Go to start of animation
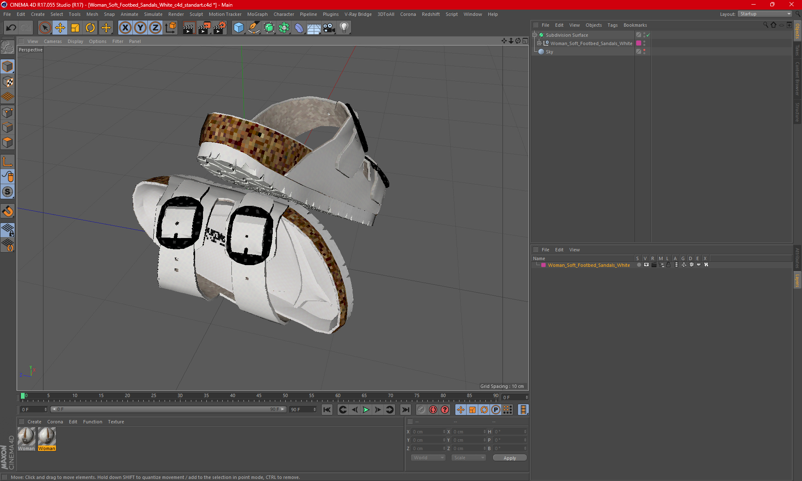Screen dimensions: 802x481 327,410
